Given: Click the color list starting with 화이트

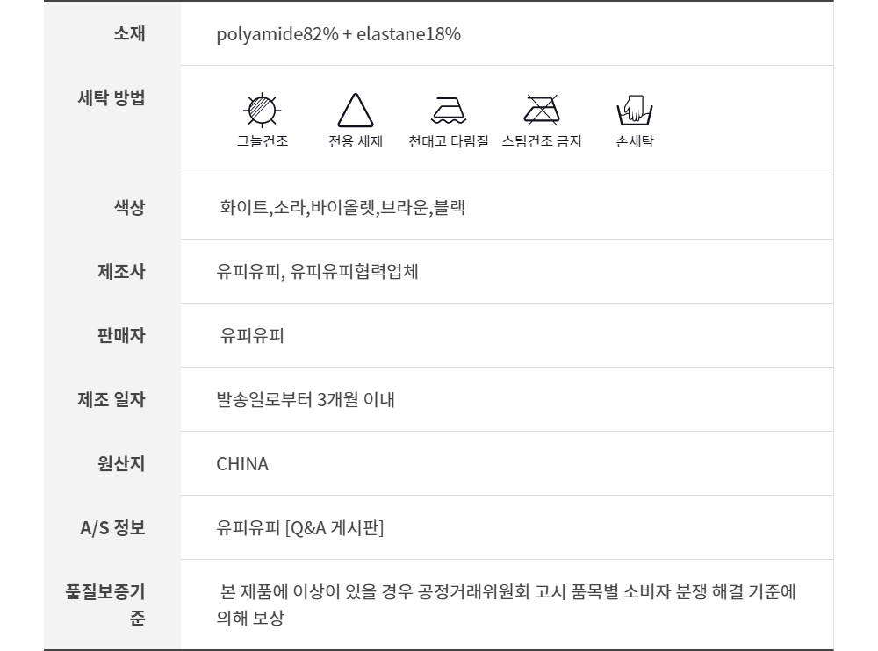Looking at the screenshot, I should [x=342, y=208].
